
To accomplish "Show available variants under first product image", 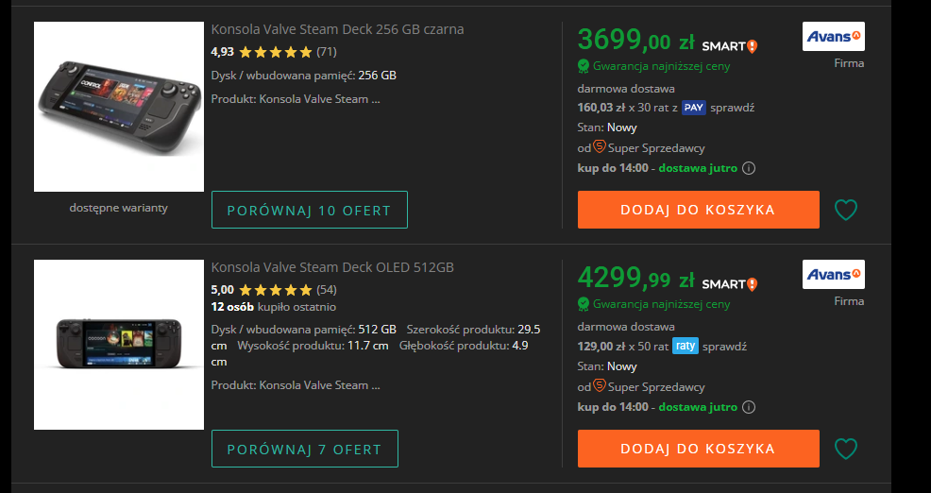I will 118,208.
